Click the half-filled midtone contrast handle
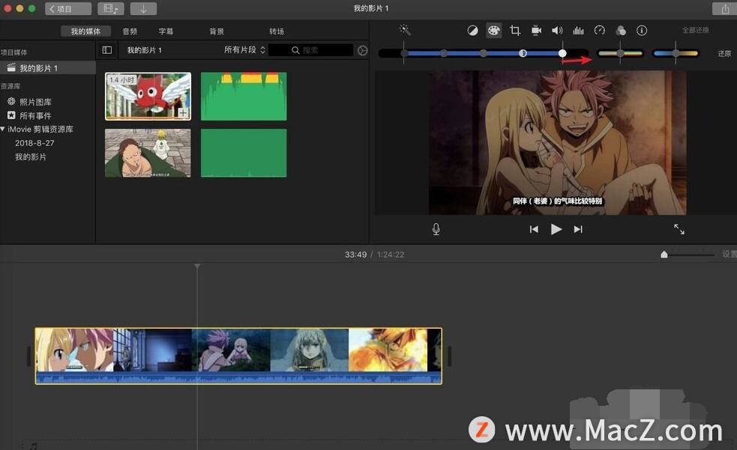Image resolution: width=737 pixels, height=450 pixels. (x=523, y=53)
